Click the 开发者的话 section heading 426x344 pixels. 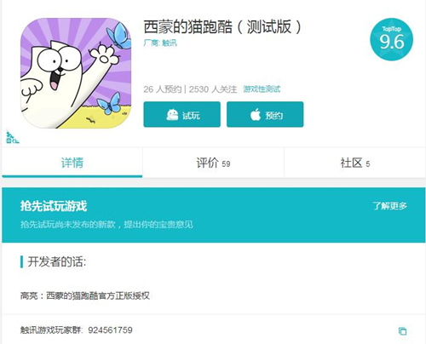tap(57, 261)
